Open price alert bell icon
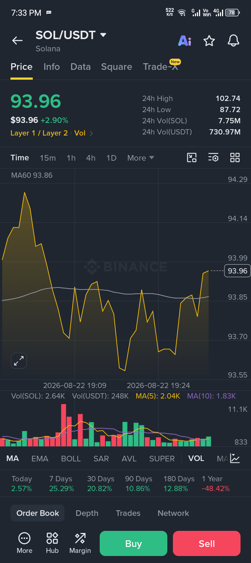Viewport: 251px width, 563px height. (x=234, y=41)
